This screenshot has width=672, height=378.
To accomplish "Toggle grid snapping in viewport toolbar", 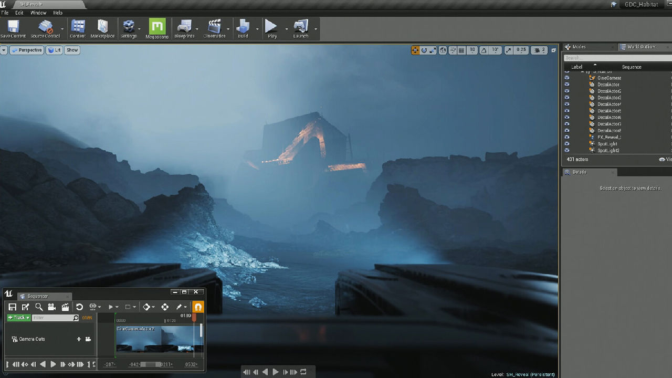I will (x=461, y=50).
